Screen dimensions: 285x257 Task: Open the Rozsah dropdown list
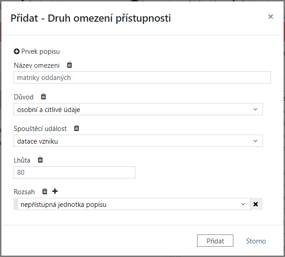click(x=133, y=204)
